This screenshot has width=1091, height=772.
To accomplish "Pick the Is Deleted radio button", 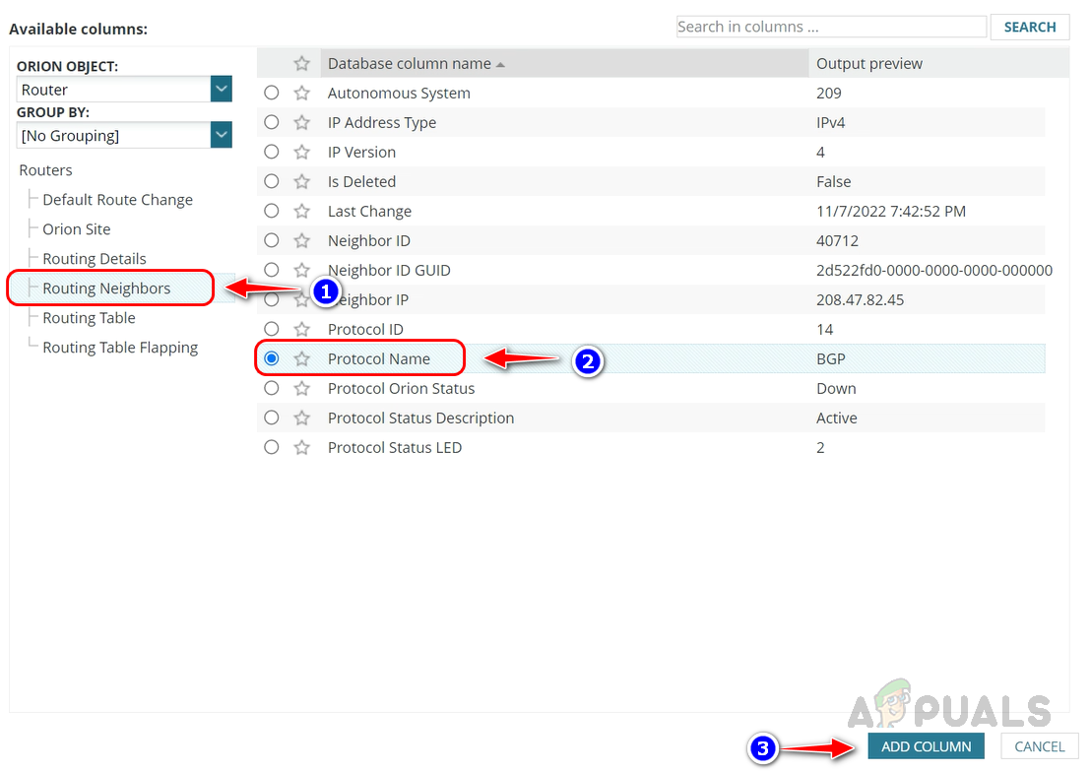I will click(272, 181).
